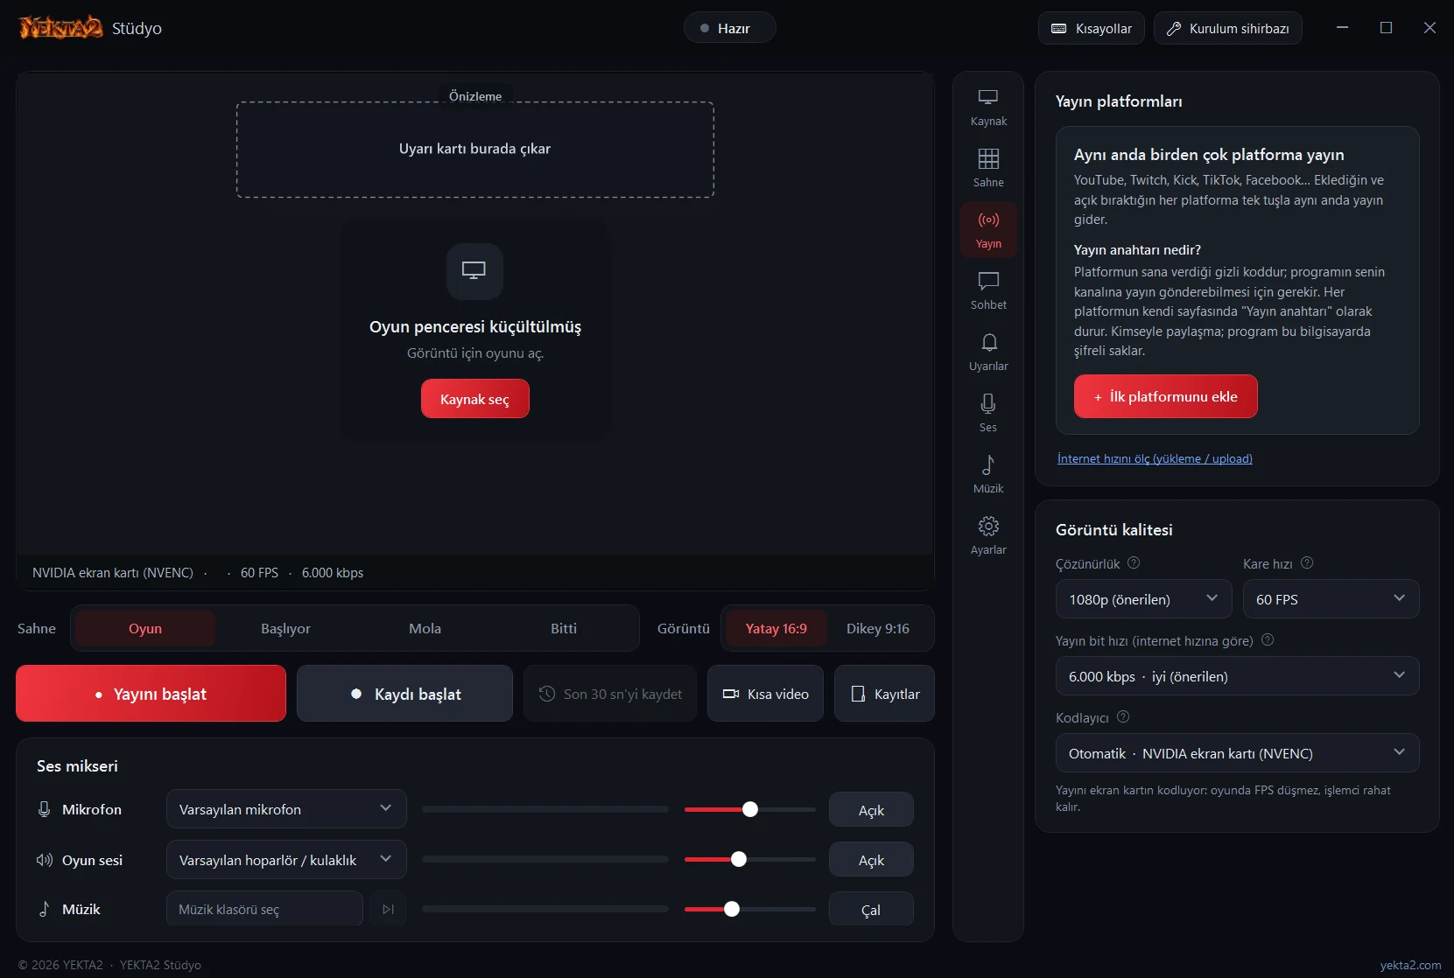Click the Mikrofon volume slider handle
Screen dimensions: 1454x978
point(750,809)
